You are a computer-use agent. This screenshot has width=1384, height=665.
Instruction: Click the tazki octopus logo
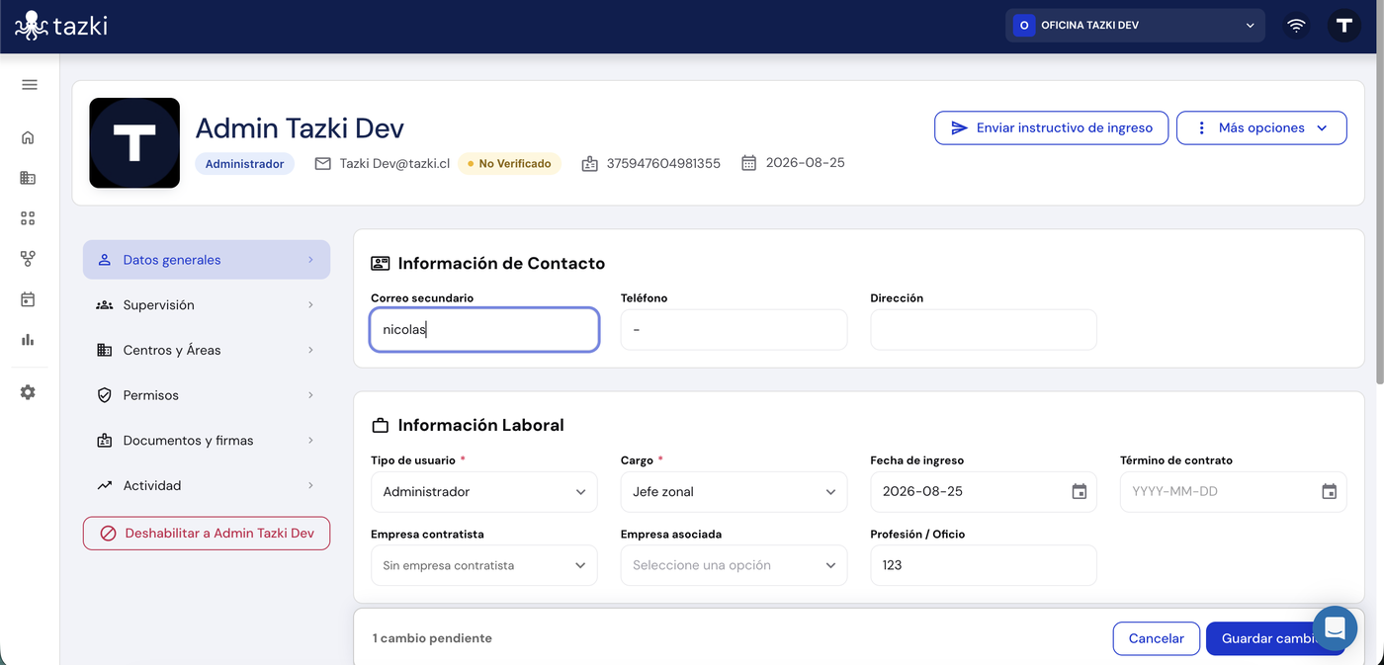point(61,26)
